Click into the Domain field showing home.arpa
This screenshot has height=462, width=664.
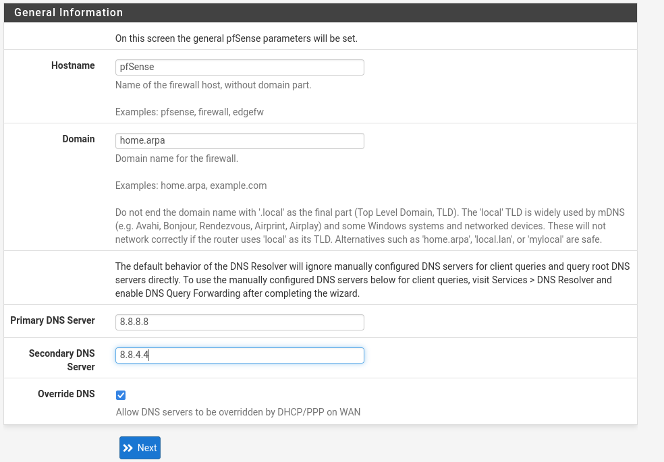pyautogui.click(x=240, y=140)
